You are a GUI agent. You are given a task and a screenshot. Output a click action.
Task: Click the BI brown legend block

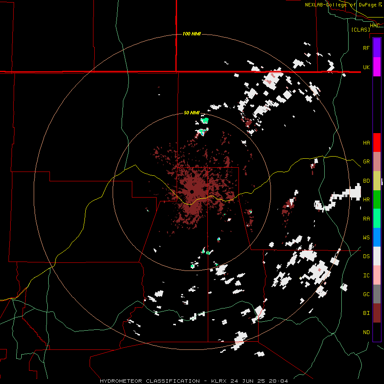click(377, 313)
